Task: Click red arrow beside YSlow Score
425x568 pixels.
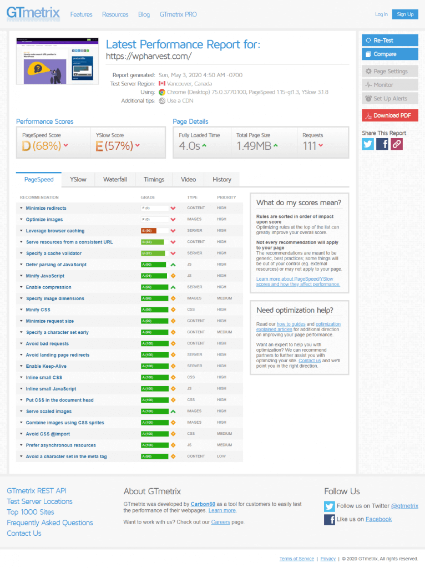Action: (x=138, y=145)
